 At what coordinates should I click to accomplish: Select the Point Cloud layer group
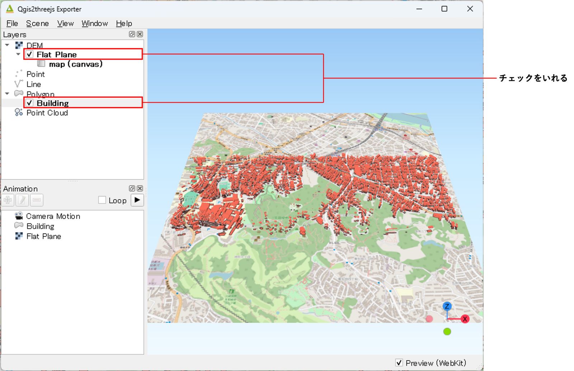[47, 113]
